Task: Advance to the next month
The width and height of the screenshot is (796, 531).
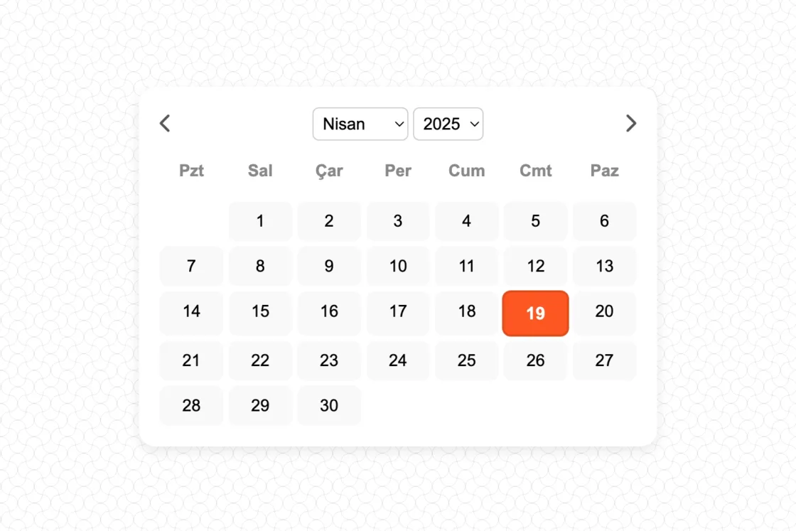Action: (x=630, y=124)
